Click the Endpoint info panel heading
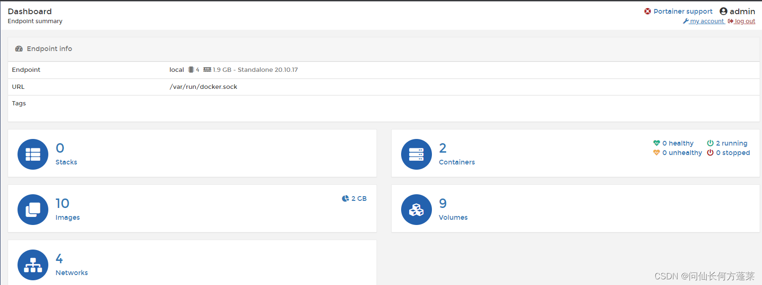Screen dimensions: 762x285 tap(49, 49)
